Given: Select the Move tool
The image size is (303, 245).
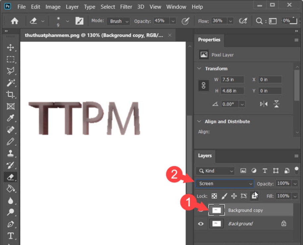Looking at the screenshot, I should point(10,47).
